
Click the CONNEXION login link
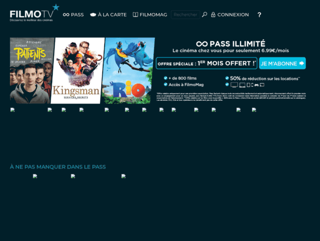coord(233,14)
